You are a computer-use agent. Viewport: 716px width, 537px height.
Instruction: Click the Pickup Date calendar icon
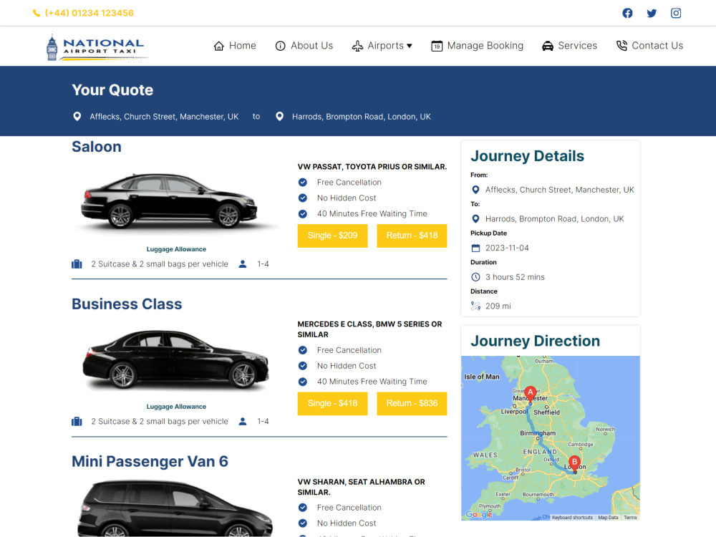(x=476, y=248)
